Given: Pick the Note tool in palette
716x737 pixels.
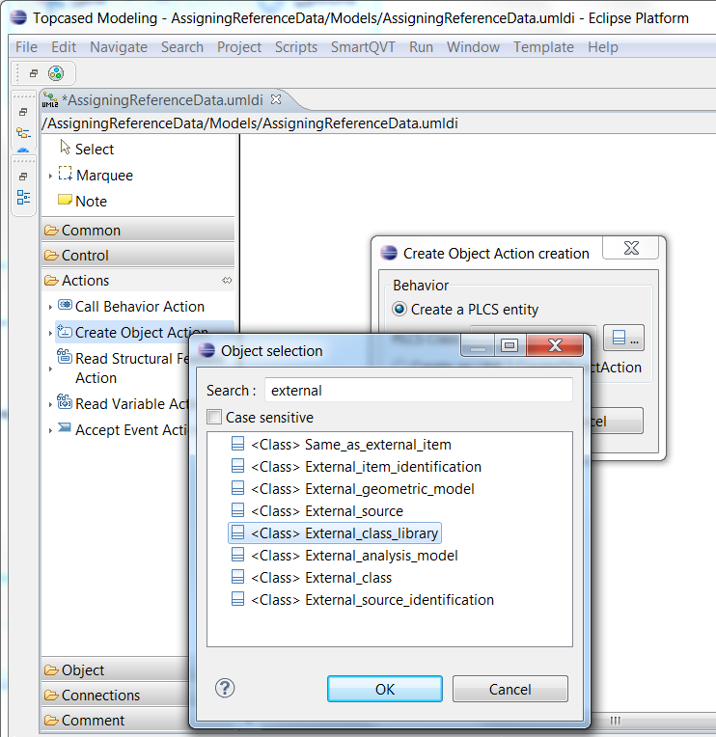Looking at the screenshot, I should [x=65, y=201].
